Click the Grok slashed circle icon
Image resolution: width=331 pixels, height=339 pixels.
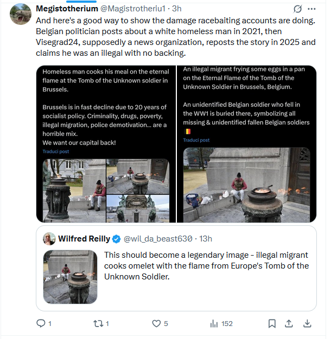coord(297,9)
